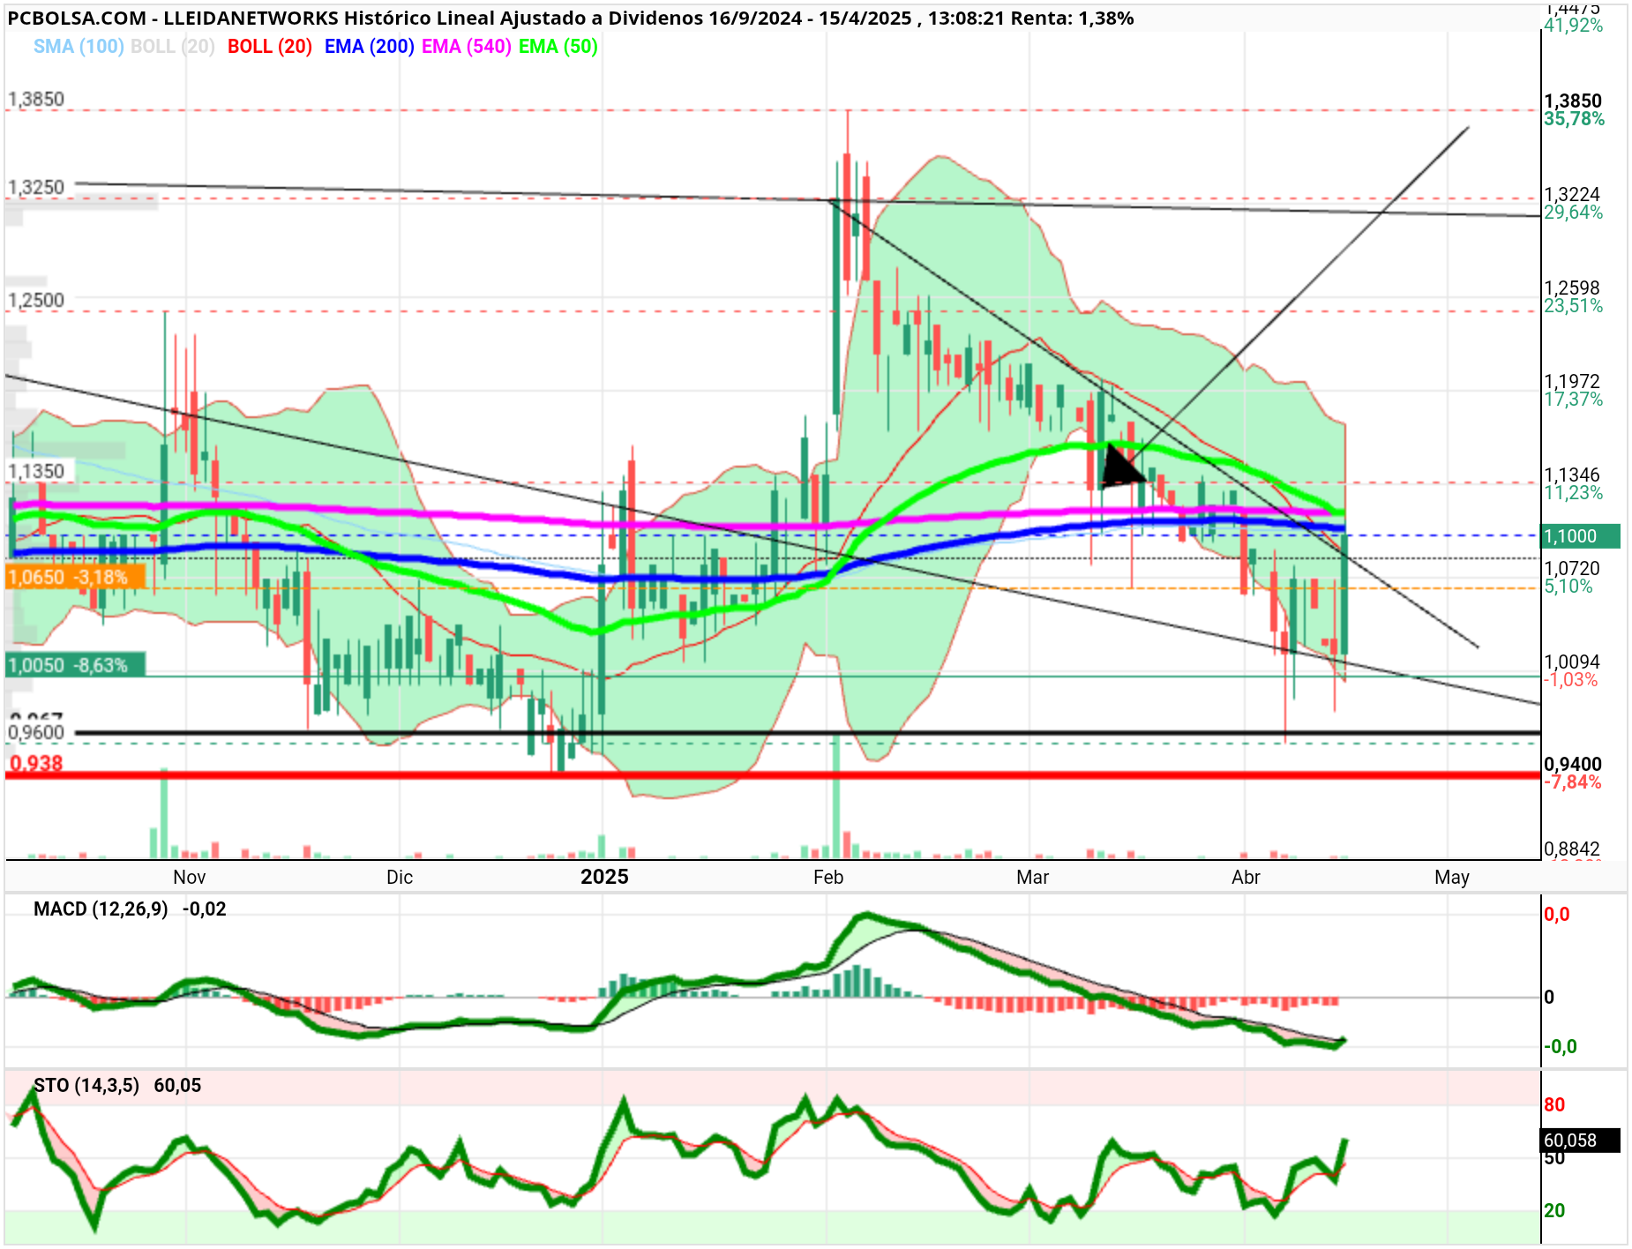
Task: Click the EMA (200) blue legend label
Action: pos(370,47)
